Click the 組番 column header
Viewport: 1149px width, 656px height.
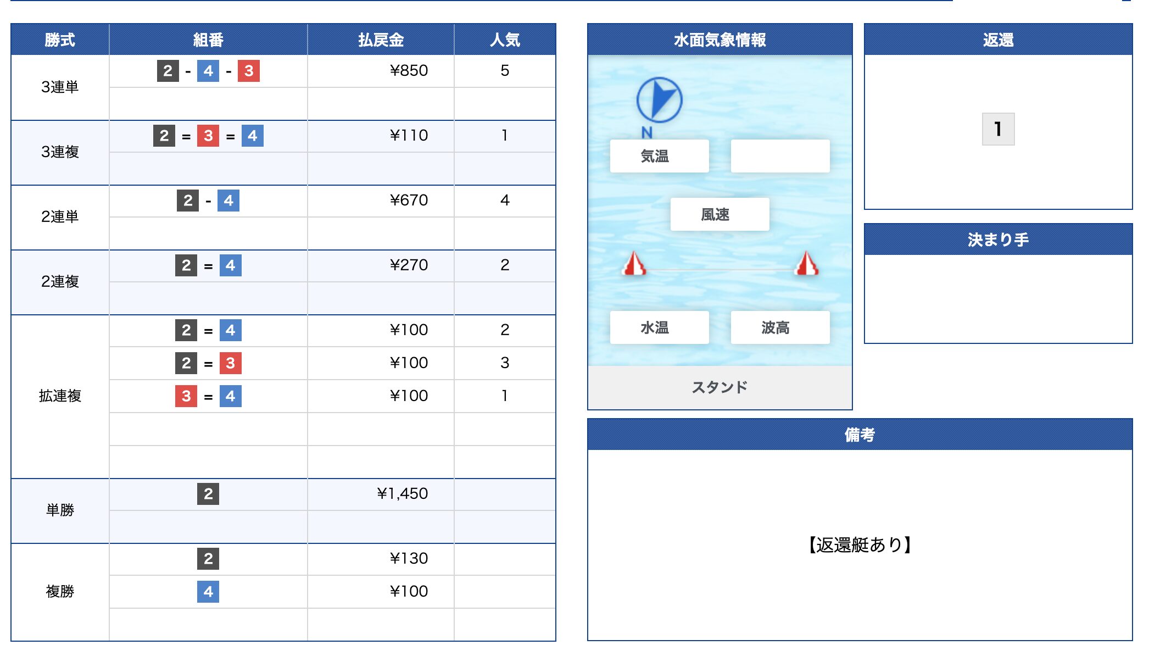(x=208, y=40)
